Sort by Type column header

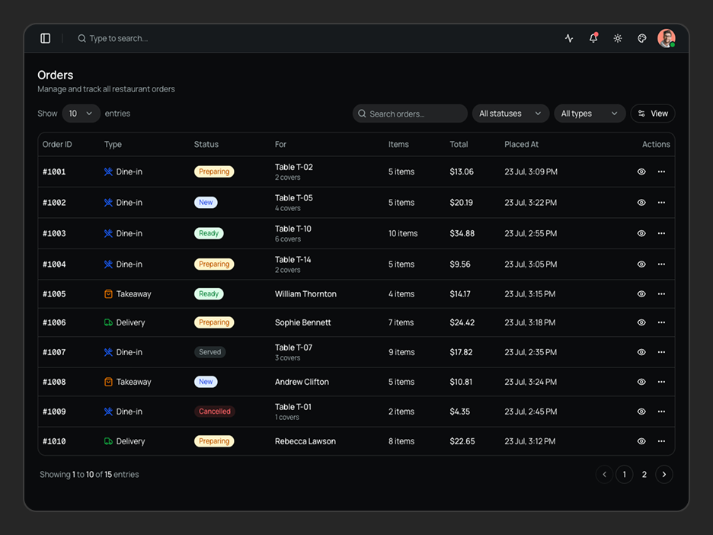(113, 144)
